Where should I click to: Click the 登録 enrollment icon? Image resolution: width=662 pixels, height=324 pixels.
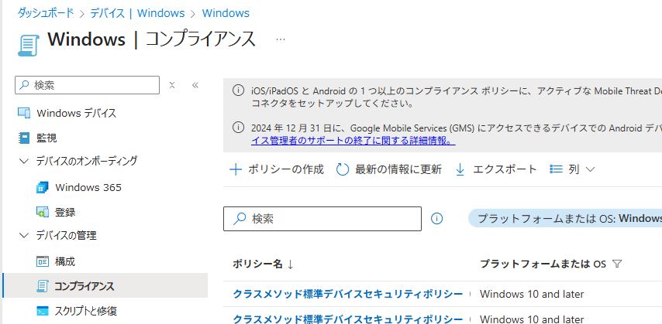(42, 212)
